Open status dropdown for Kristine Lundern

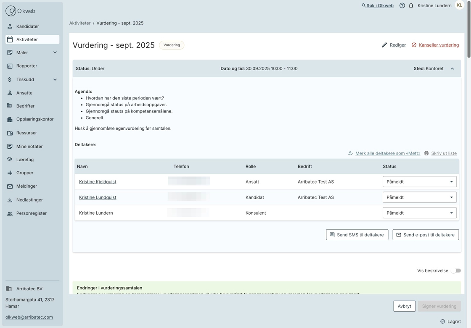(419, 213)
